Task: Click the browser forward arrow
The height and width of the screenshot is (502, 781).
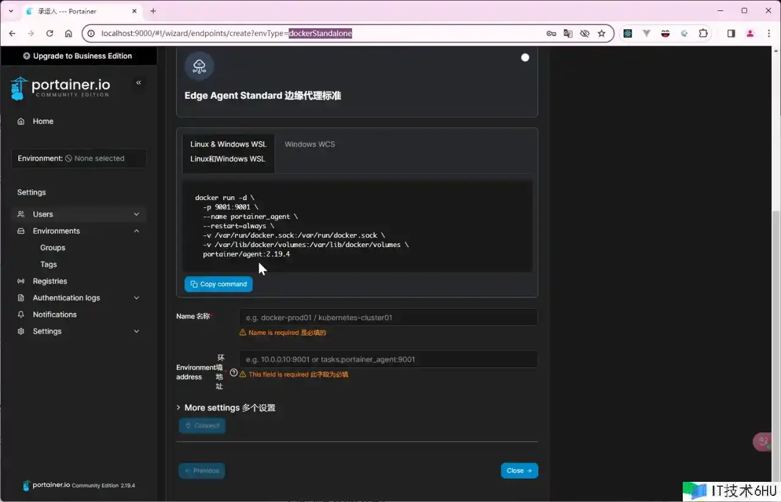Action: (31, 34)
